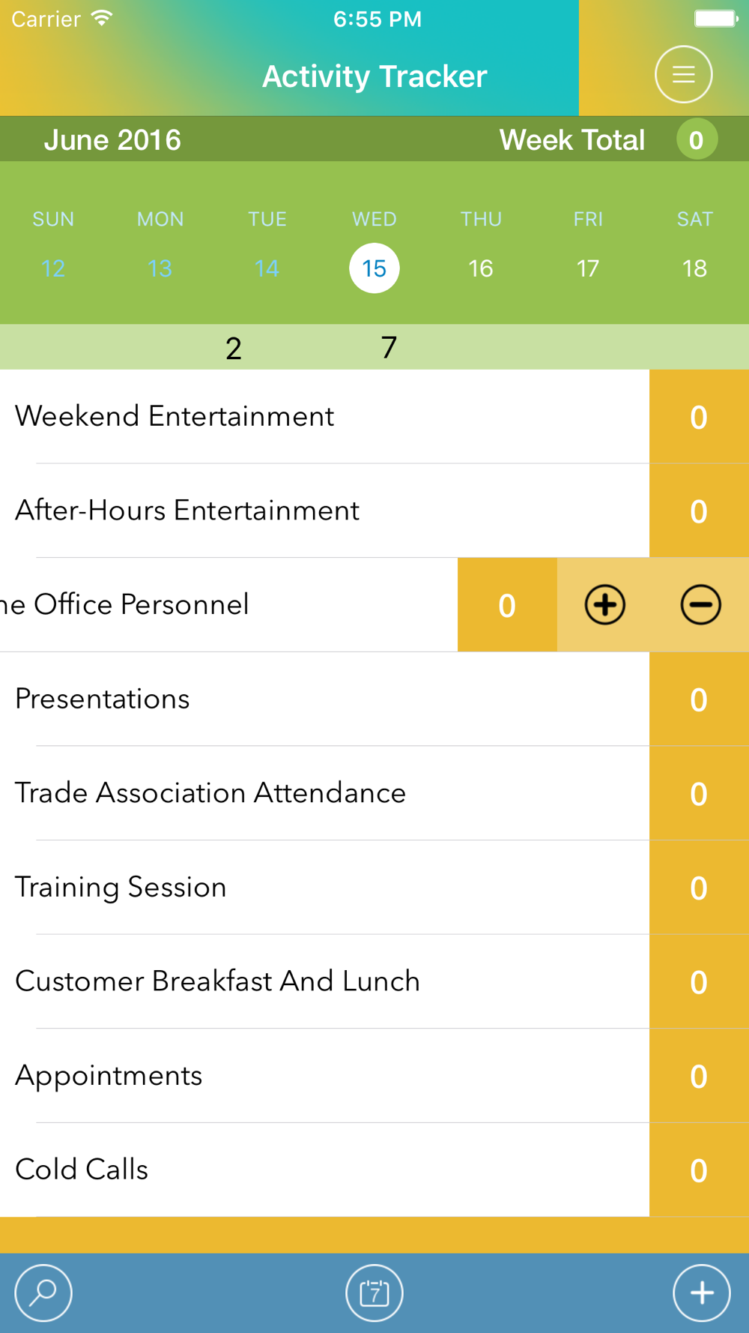Select Thursday 16 in week calendar

[x=481, y=268]
